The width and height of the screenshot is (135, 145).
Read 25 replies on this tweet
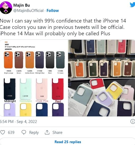pyautogui.click(x=68, y=142)
